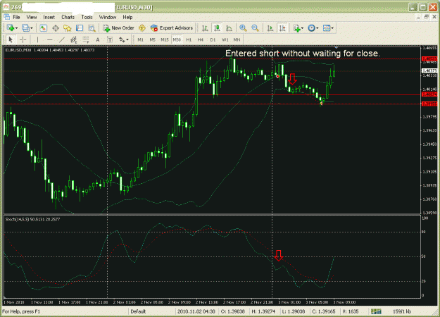Switch timeframe to H1
This screenshot has height=317, width=440.
(x=189, y=39)
